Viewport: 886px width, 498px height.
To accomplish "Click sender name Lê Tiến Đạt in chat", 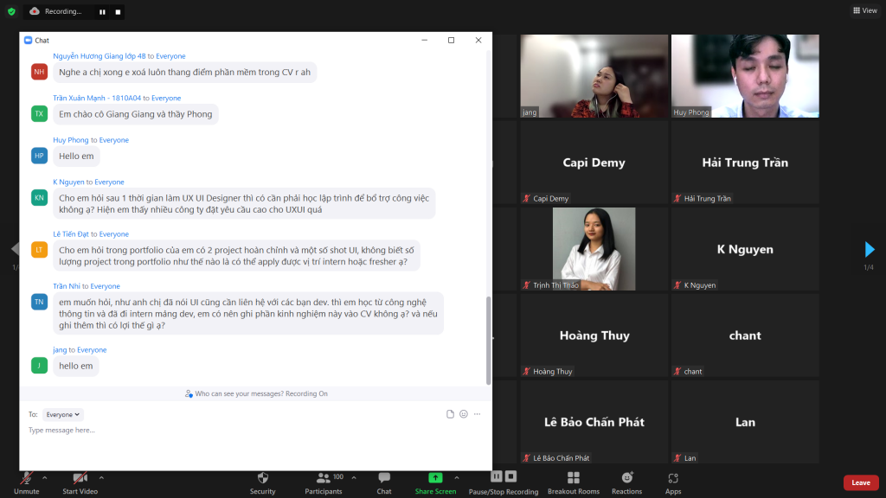I will click(71, 233).
